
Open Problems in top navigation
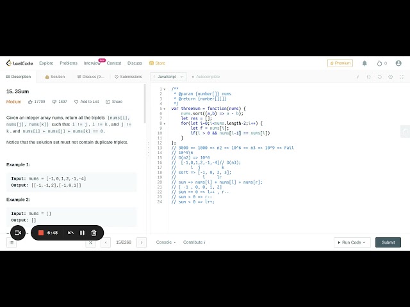pyautogui.click(x=69, y=63)
